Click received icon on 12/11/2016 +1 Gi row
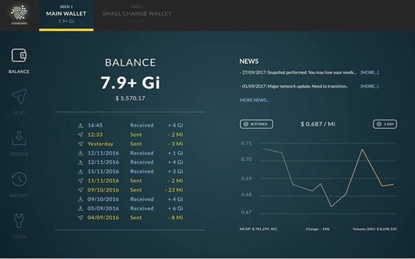Viewport: 415px width, 259px height. [x=80, y=153]
